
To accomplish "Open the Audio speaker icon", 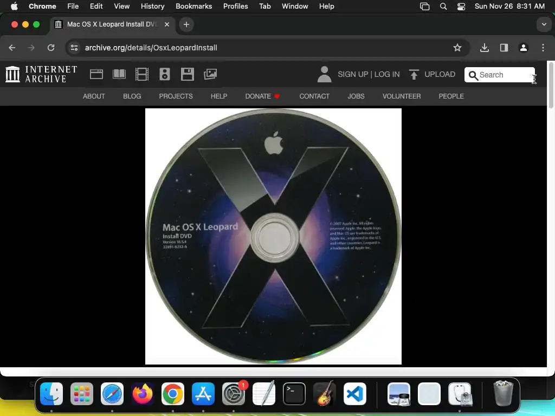I will coord(165,74).
